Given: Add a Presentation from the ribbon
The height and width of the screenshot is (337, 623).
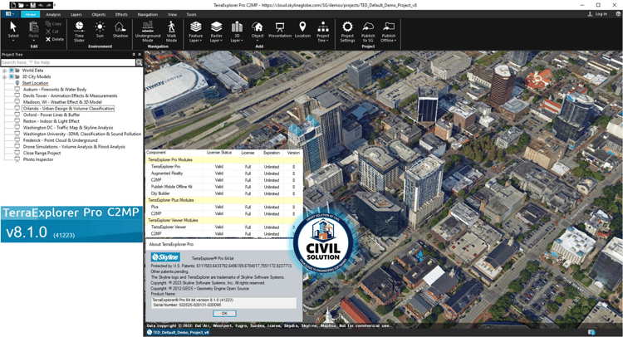Looking at the screenshot, I should click(280, 30).
